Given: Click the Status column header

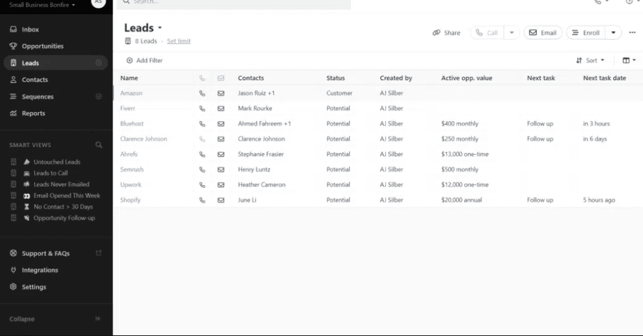Looking at the screenshot, I should coord(335,78).
